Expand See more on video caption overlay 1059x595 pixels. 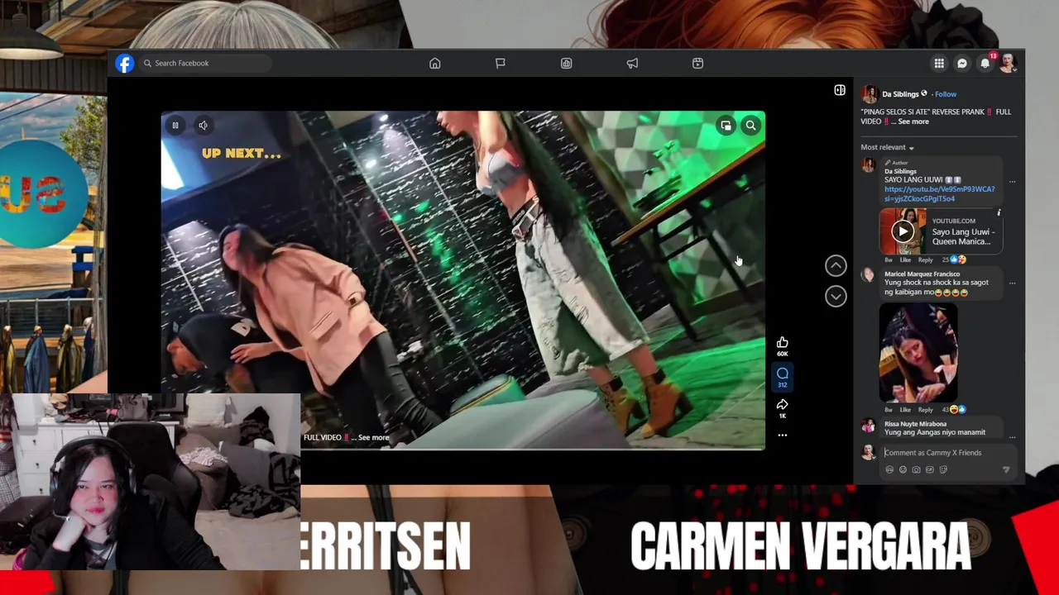[x=373, y=438]
